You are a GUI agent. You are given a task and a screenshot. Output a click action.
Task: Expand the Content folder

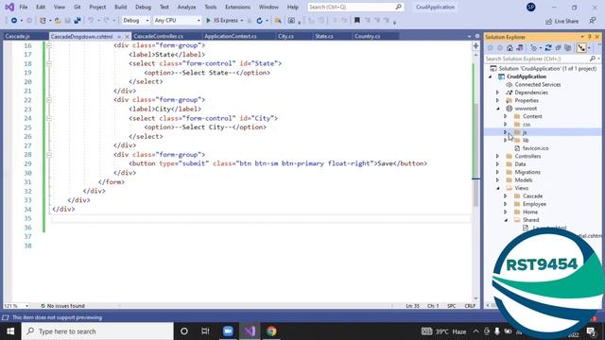[x=506, y=116]
